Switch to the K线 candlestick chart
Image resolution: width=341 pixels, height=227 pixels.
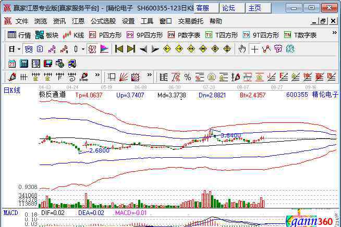pyautogui.click(x=74, y=35)
